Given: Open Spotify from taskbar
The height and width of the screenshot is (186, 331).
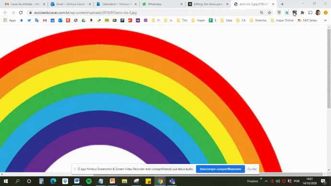Looking at the screenshot, I should 89,181.
